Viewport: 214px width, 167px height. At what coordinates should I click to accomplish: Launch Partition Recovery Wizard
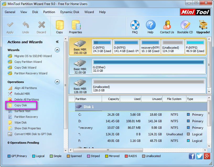(31, 73)
